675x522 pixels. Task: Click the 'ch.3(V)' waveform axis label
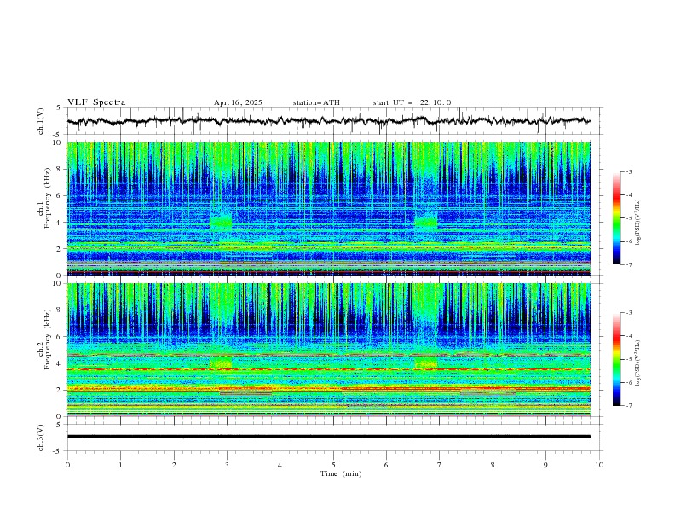(41, 438)
